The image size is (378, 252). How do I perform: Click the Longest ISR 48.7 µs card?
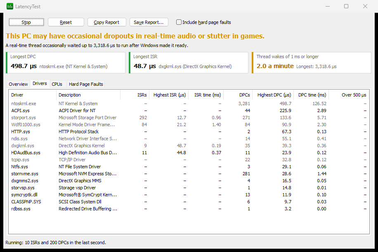[189, 63]
